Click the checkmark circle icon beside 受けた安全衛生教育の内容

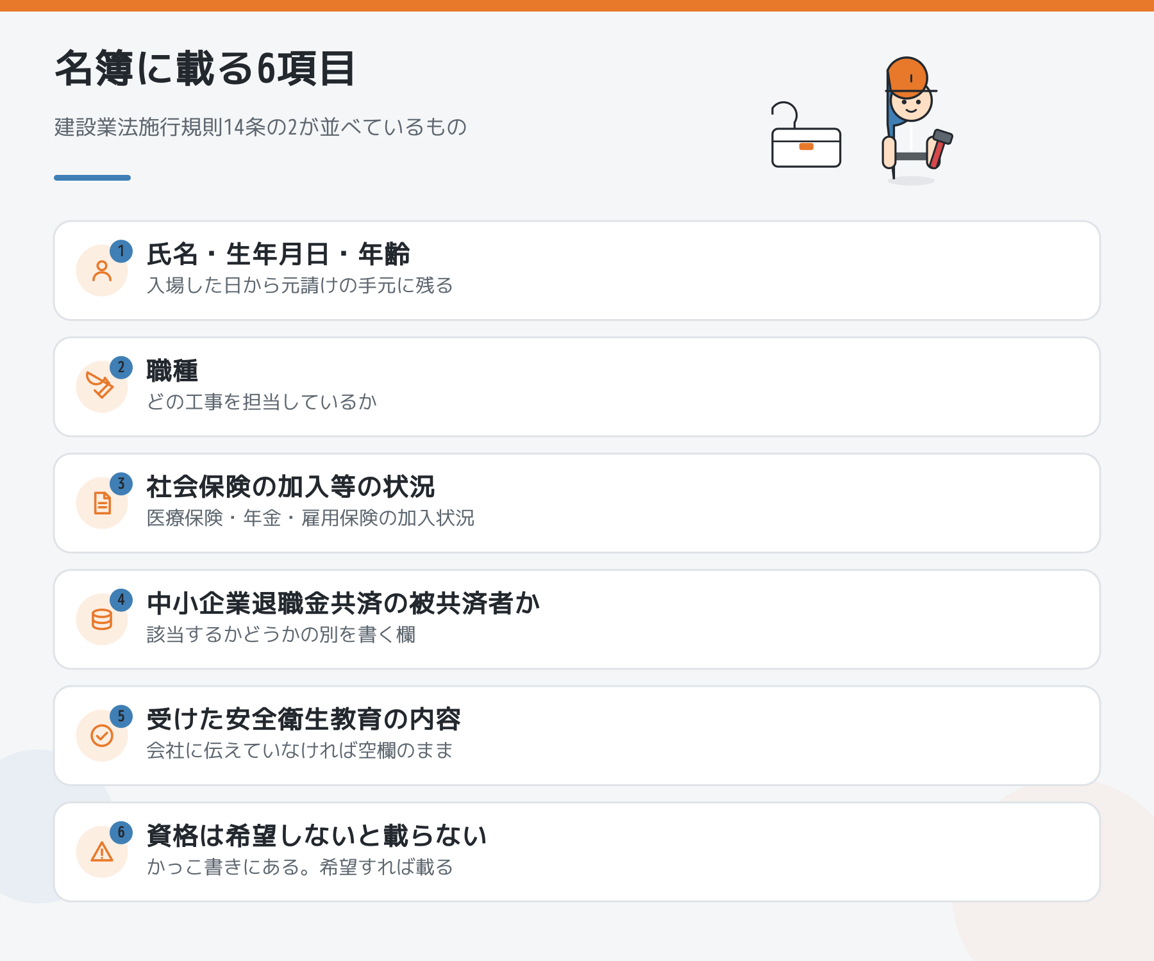click(x=102, y=735)
